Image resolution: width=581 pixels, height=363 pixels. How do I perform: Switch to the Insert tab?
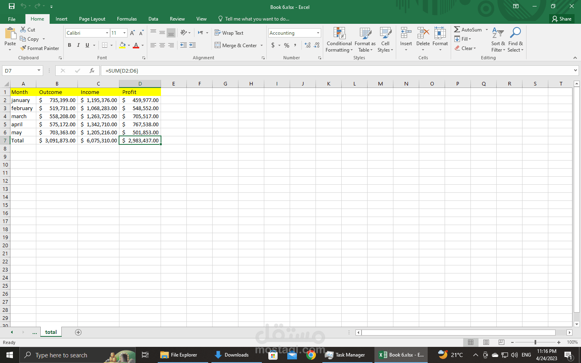point(61,19)
